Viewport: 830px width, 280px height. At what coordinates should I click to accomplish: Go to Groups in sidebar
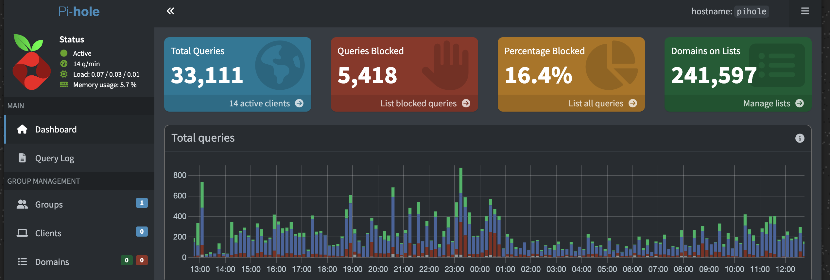point(49,205)
